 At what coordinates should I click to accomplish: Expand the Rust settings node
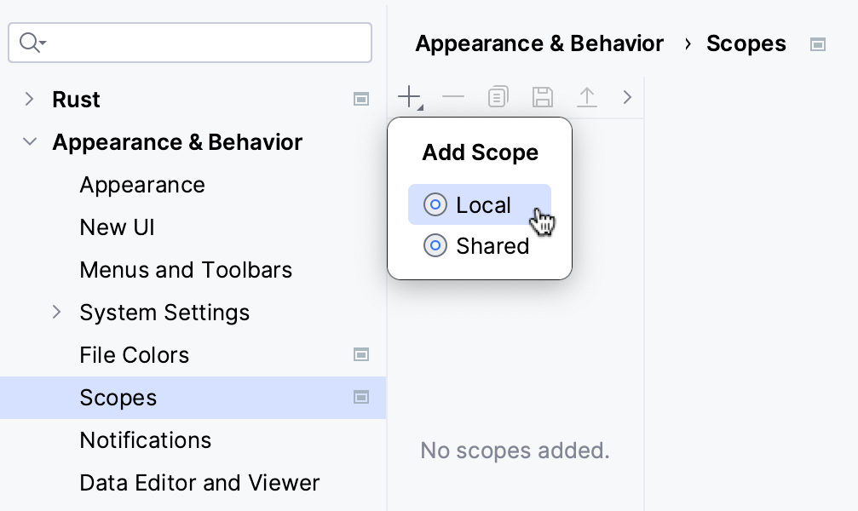(x=29, y=99)
